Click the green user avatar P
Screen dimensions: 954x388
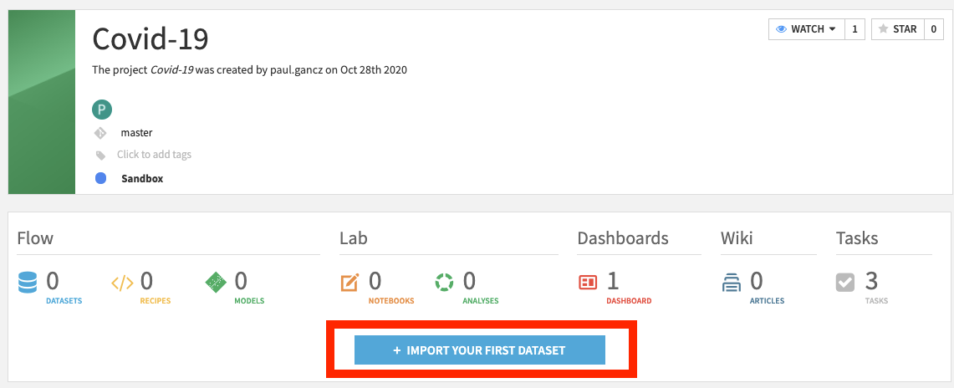pos(101,109)
